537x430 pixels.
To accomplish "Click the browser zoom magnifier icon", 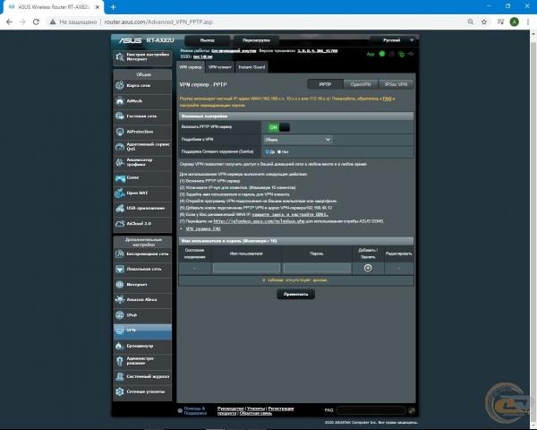I will 471,21.
